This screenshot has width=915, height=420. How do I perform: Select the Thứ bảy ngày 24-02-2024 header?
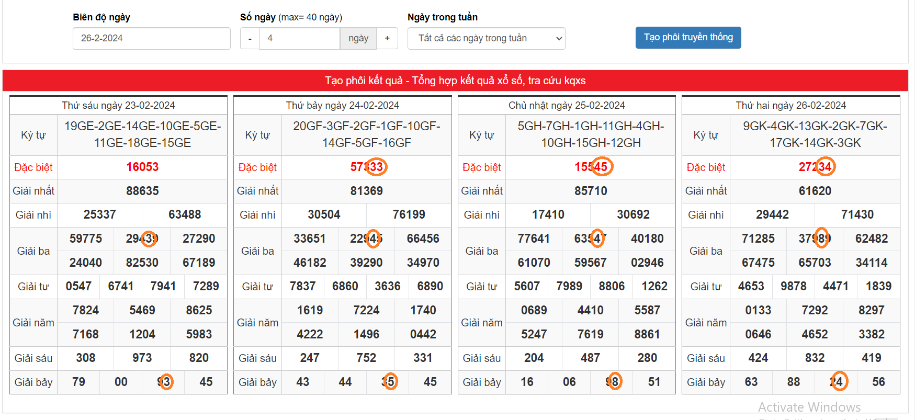(342, 106)
